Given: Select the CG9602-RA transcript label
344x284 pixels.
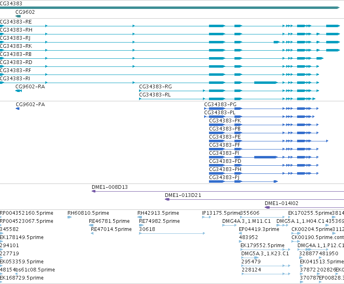Looking at the screenshot, I should tap(30, 87).
